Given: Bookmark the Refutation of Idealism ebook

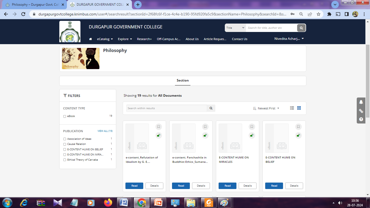Looking at the screenshot, I should tap(159, 127).
